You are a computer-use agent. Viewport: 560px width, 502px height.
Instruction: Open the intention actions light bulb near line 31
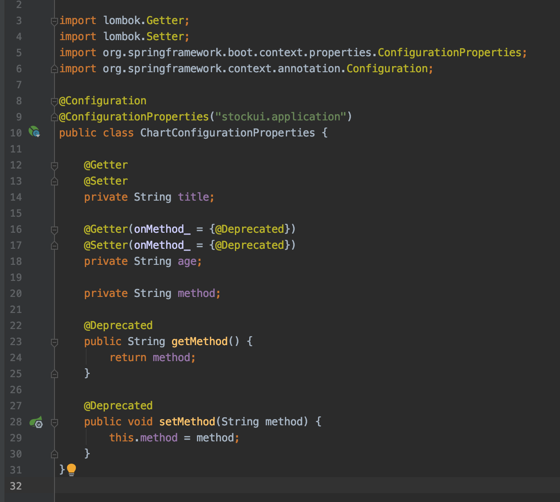pyautogui.click(x=71, y=469)
